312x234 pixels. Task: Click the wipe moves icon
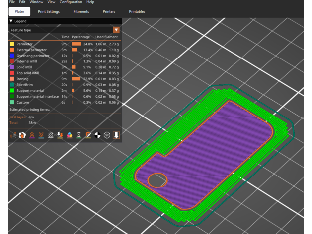[23, 135]
